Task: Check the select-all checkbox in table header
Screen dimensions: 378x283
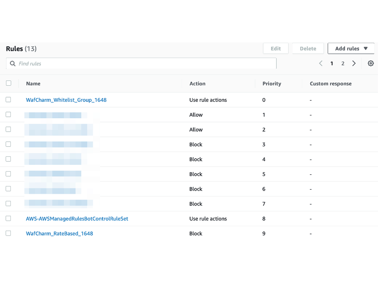Action: click(x=9, y=83)
